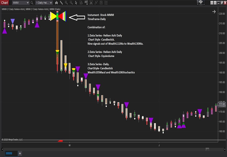227x157 pixels.
Task: Click the zoom in magnifier
Action: click(x=66, y=3)
